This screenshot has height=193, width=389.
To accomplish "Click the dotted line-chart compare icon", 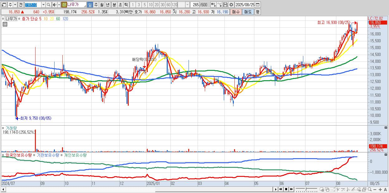I will point(333,189).
